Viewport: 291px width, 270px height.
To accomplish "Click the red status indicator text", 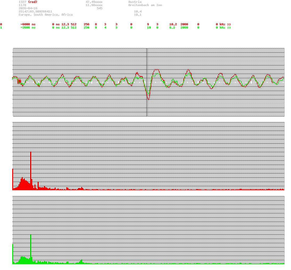I will coord(33,2).
